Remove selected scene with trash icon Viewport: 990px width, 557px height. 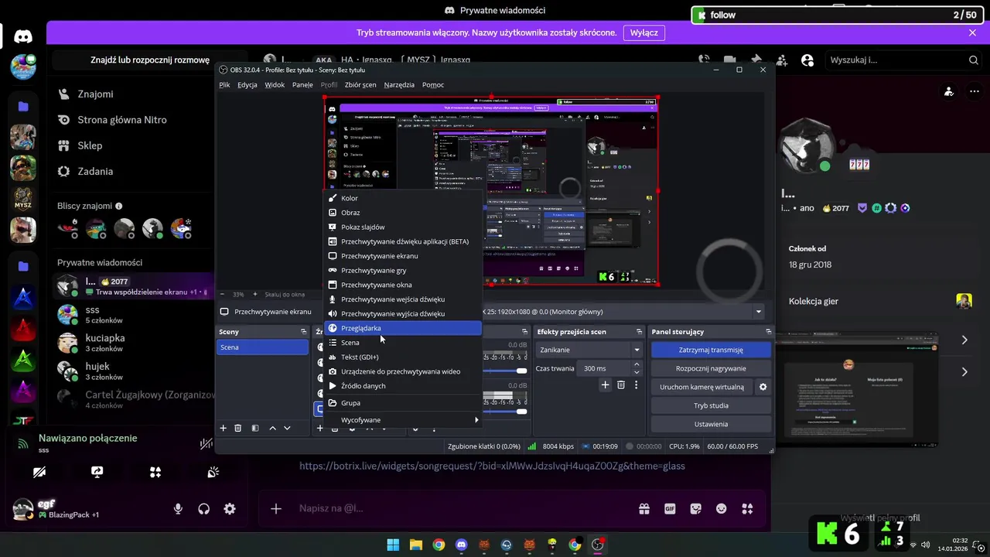[238, 428]
